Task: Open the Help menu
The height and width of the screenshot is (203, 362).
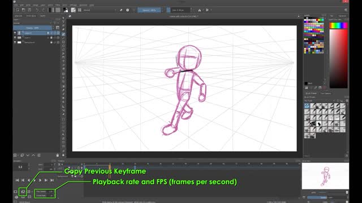Action: tap(92, 5)
